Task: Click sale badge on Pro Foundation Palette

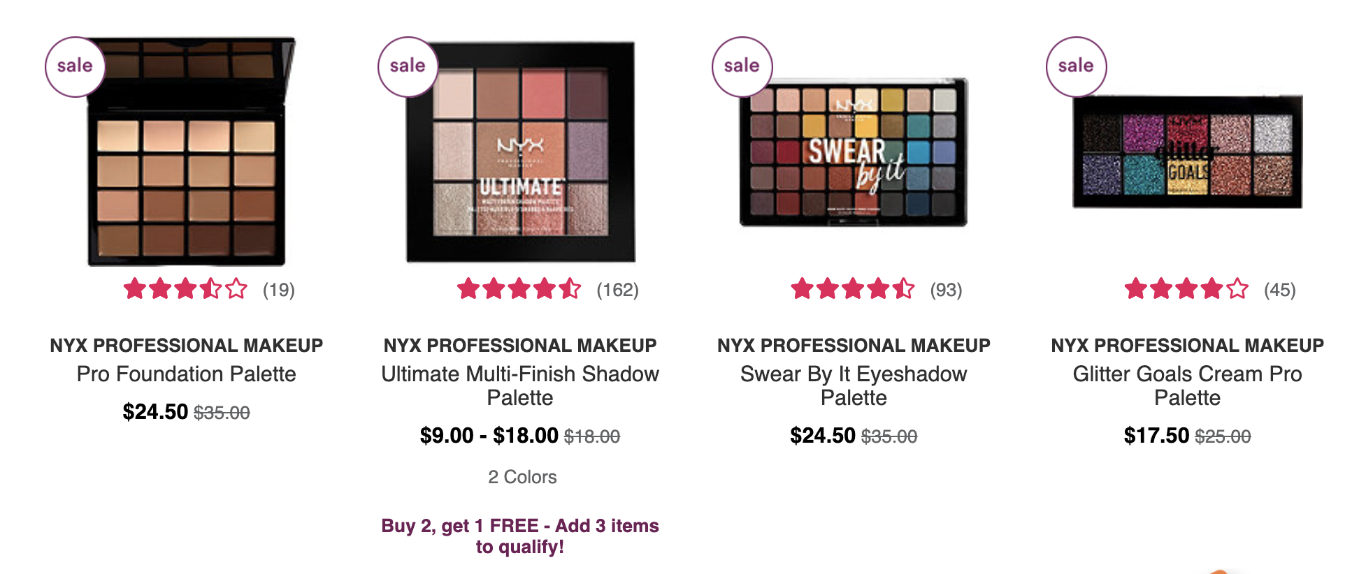Action: click(75, 66)
